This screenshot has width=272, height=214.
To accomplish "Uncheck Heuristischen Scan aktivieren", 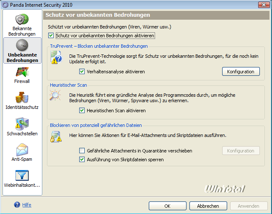I will click(x=82, y=111).
